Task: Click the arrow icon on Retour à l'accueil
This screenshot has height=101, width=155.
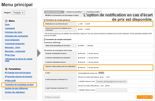Action: tap(46, 97)
